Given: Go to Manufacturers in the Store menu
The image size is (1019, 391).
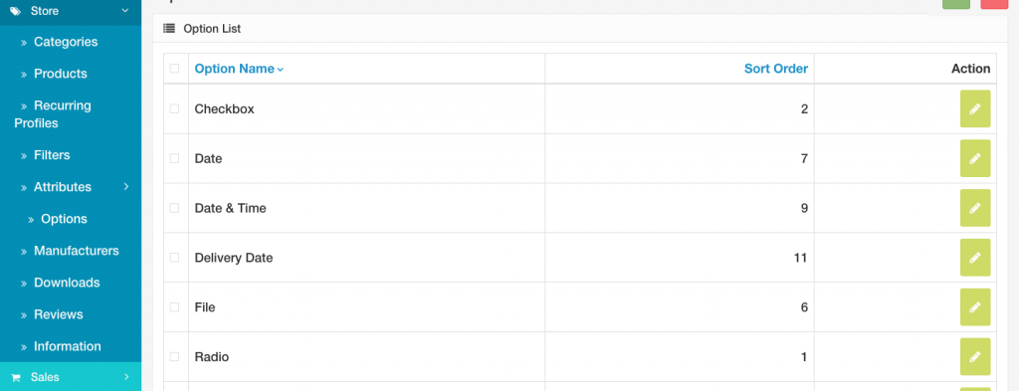Looking at the screenshot, I should coord(76,251).
